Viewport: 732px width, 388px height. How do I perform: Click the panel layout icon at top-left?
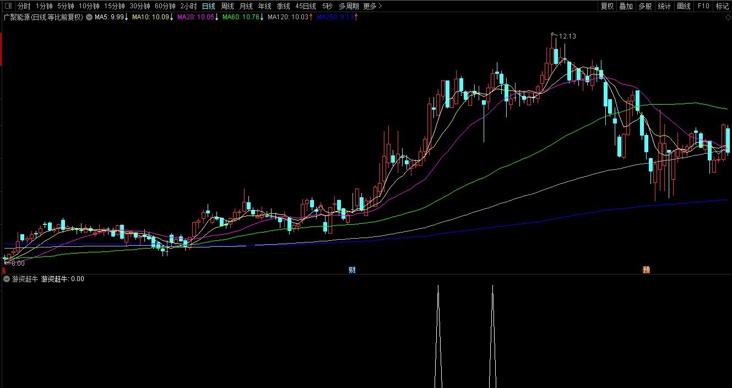(7, 7)
